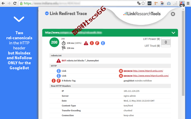Click the Date value Wed, 11 May 2016
Image resolution: width=191 pixels, height=119 pixels.
coord(139,101)
